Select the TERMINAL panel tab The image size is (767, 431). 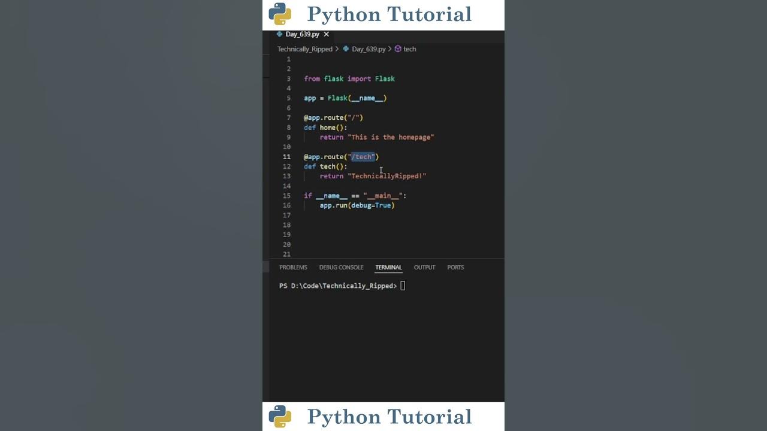click(x=388, y=268)
